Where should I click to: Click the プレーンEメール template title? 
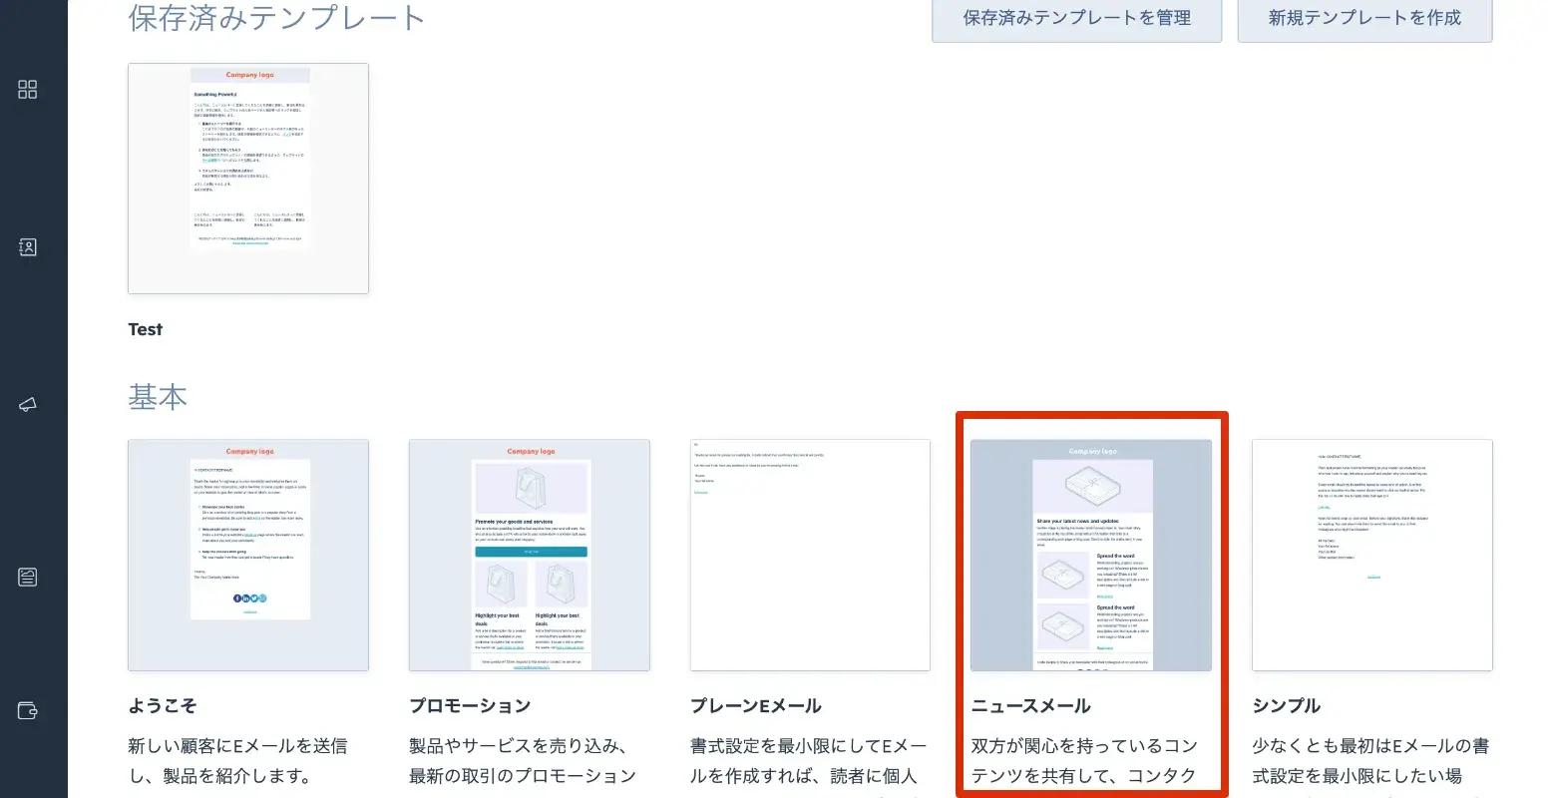pos(756,705)
